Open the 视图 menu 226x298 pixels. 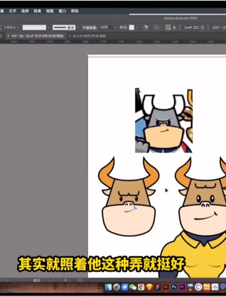[x=50, y=11]
